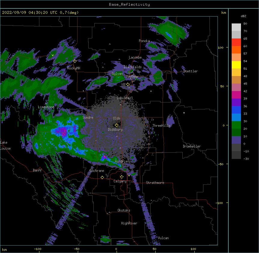Image resolution: width=259 pixels, height=253 pixels.
Task: Click the yellow marker near RockyMH
Action: 75,61
